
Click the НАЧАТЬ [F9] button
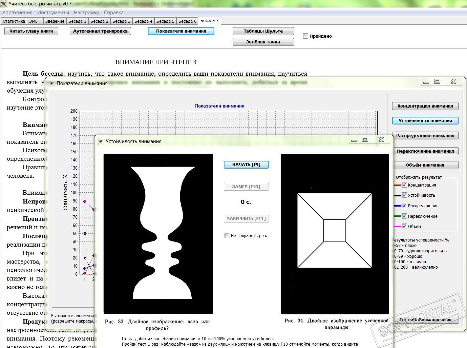pos(246,165)
